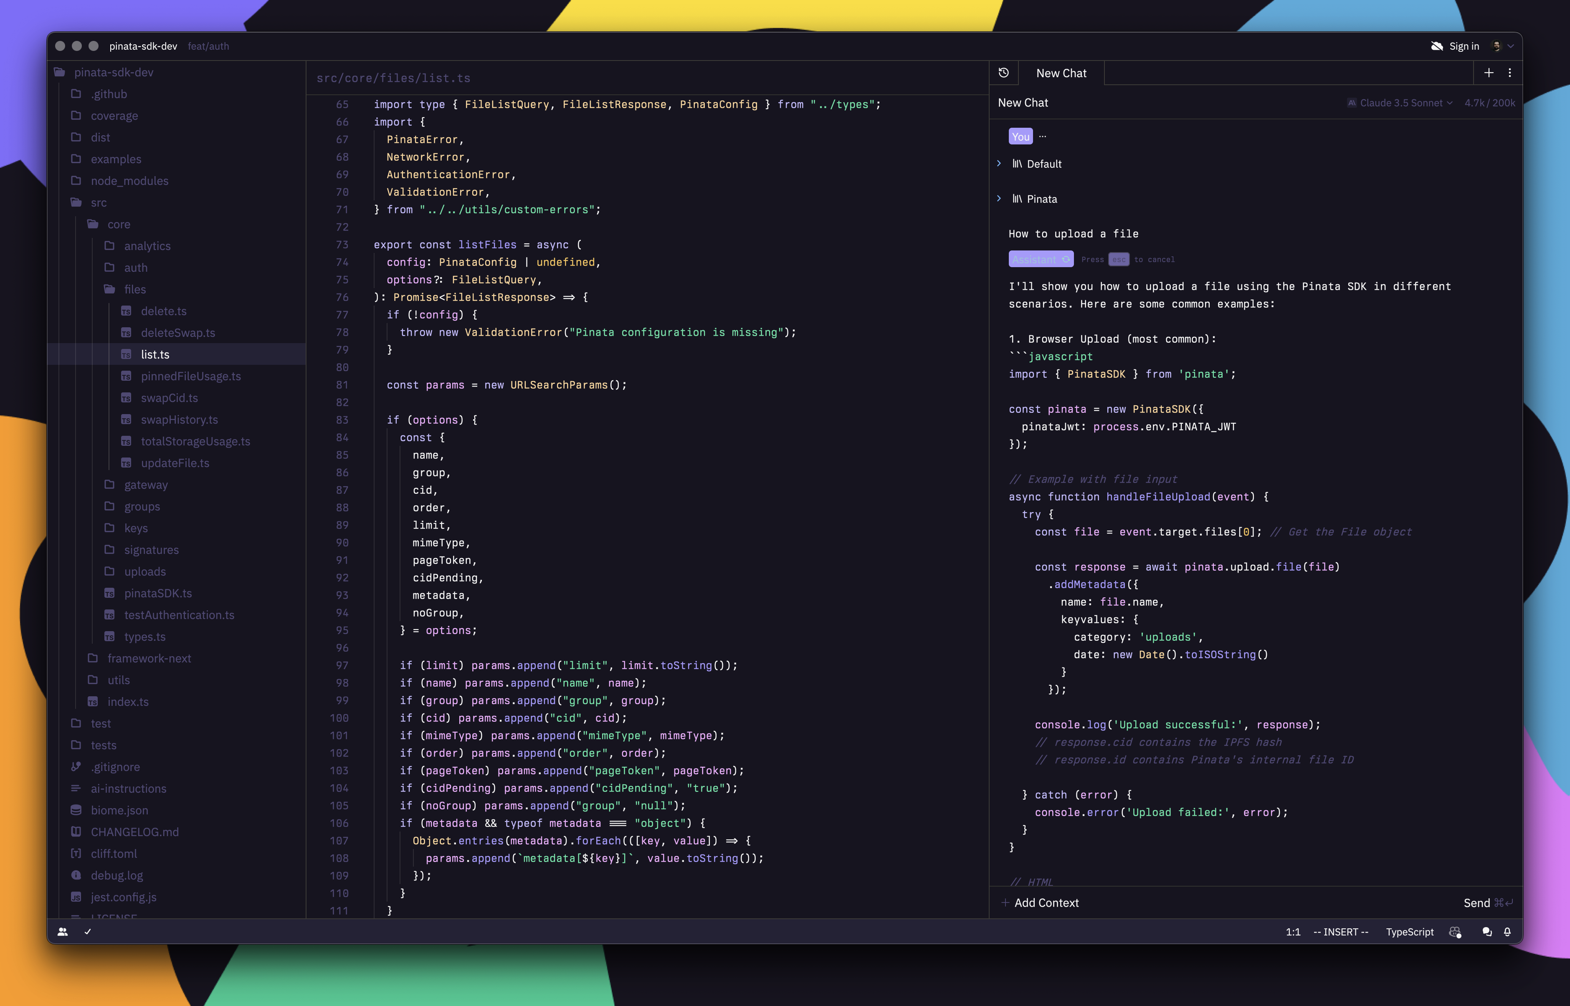
Task: Click the offline cloud icon beside Sign in
Action: (1437, 46)
